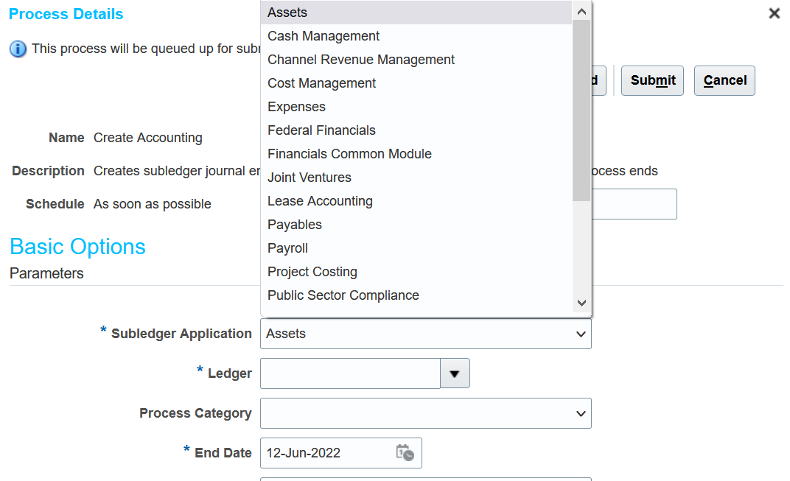Open the Ledger dropdown arrow button
Image resolution: width=790 pixels, height=481 pixels.
click(455, 373)
